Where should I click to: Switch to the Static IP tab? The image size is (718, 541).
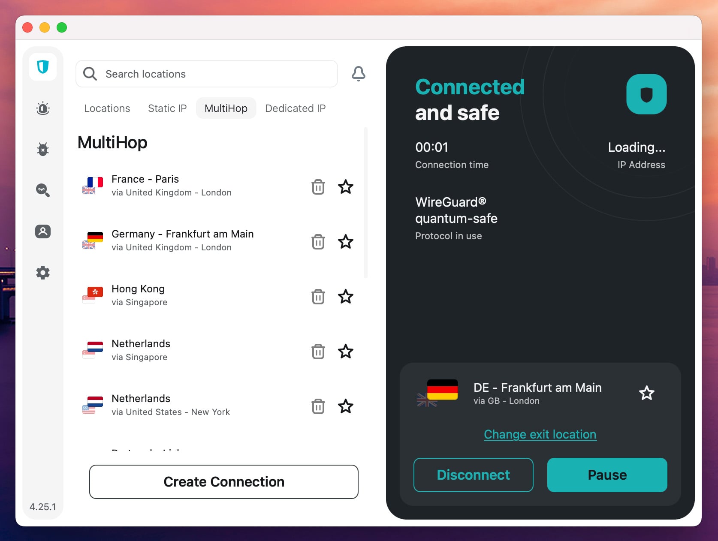click(167, 108)
